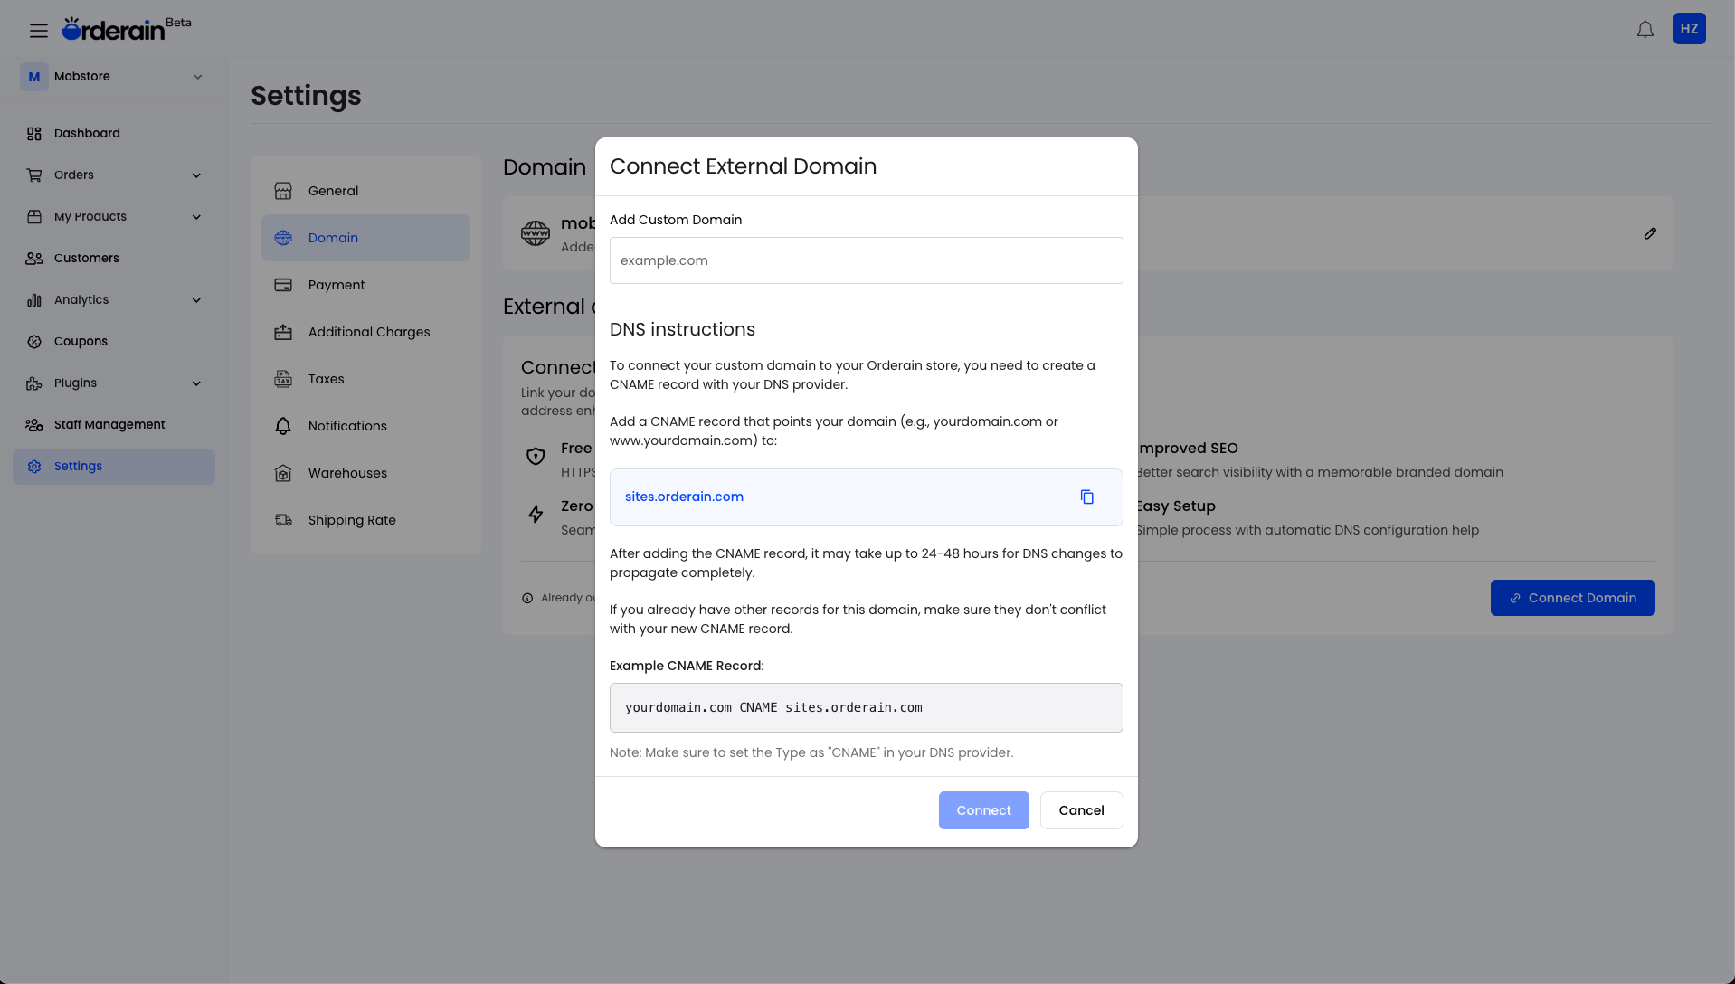This screenshot has width=1735, height=984.
Task: Expand the Orders sidebar section
Action: pos(196,175)
